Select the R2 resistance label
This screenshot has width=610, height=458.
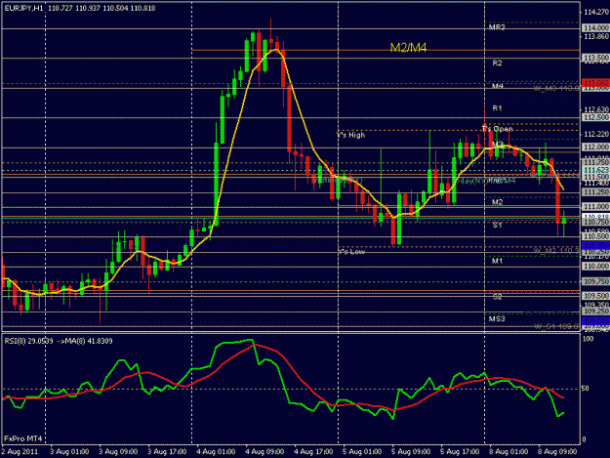pyautogui.click(x=497, y=63)
